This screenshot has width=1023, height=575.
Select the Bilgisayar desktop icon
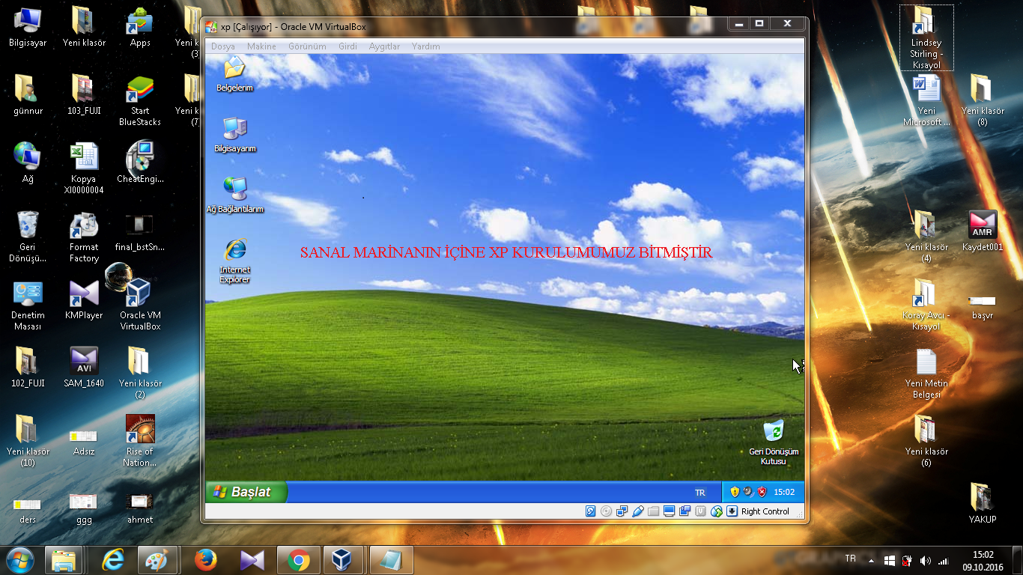[28, 27]
